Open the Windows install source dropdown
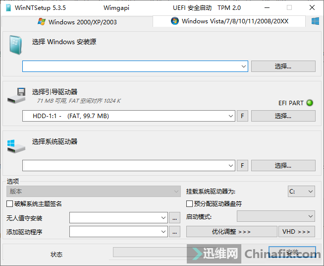 [243, 66]
